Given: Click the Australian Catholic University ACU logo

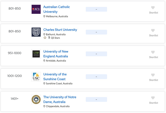Looking at the screenshot, I should coord(36,9).
